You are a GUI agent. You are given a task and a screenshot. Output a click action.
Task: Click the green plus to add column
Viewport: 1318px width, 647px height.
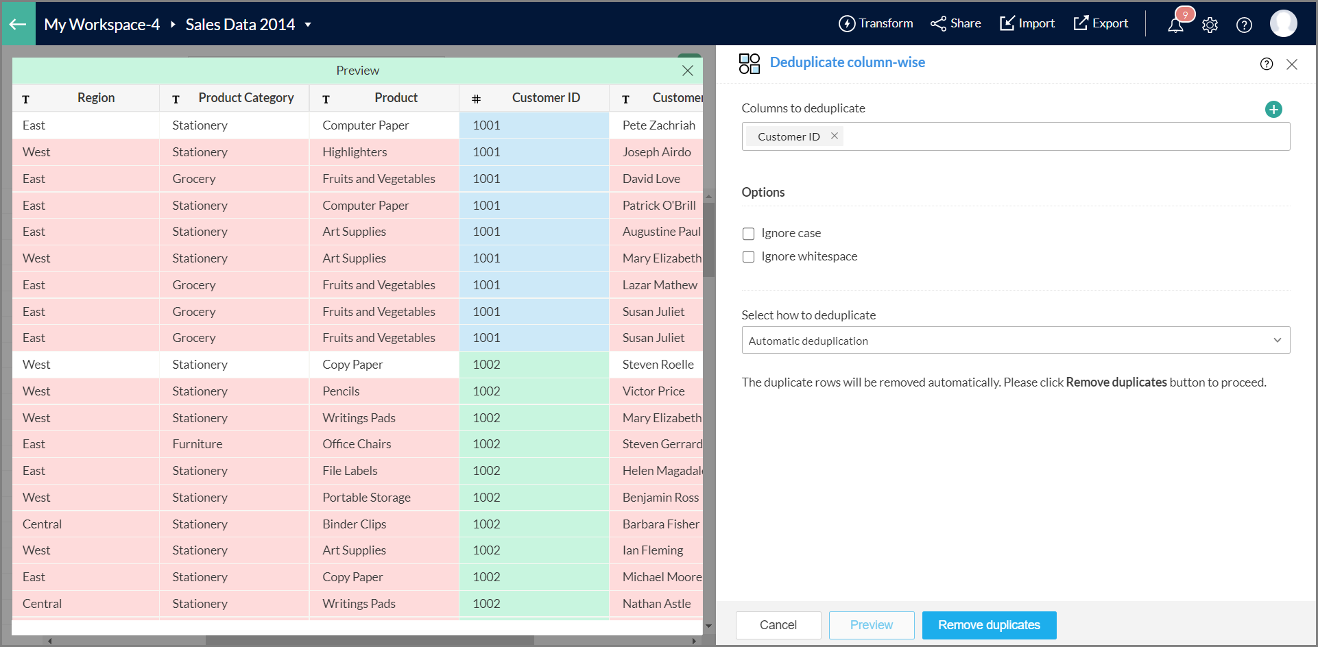[x=1273, y=110]
